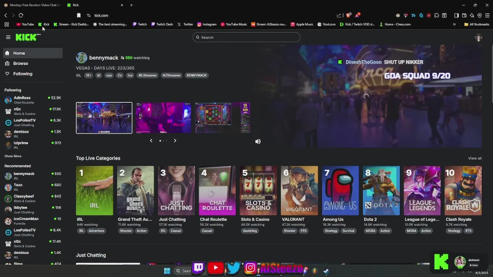Switch to the Monkey video chat tab
Viewport: 493px width, 277px height.
[x=32, y=5]
